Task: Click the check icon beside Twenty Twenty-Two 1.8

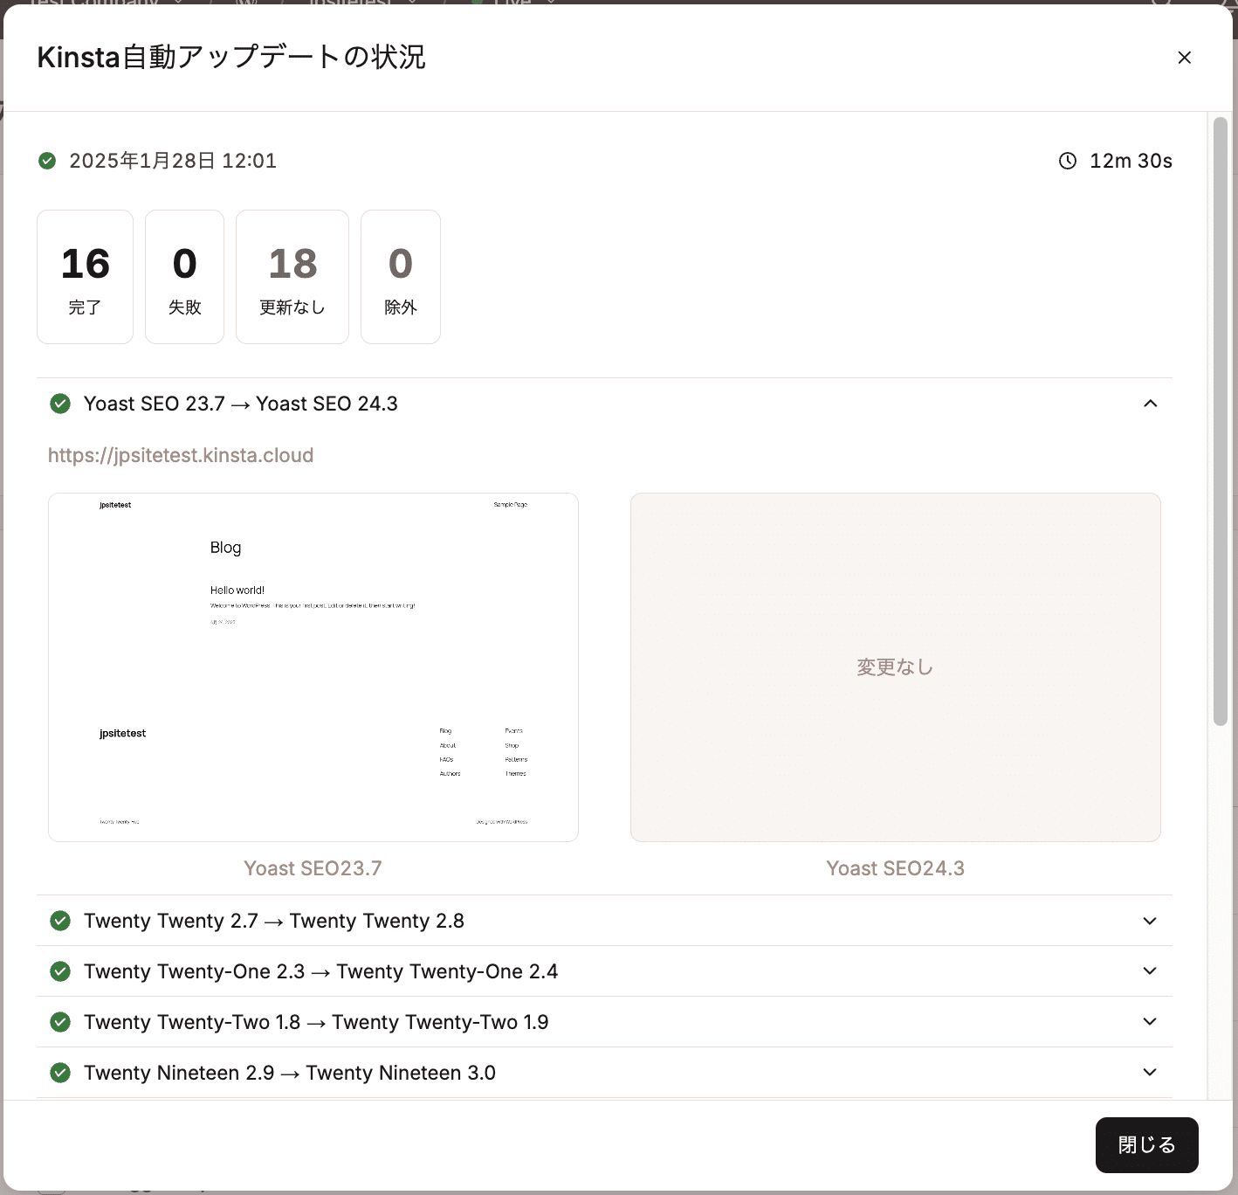Action: coord(59,1022)
